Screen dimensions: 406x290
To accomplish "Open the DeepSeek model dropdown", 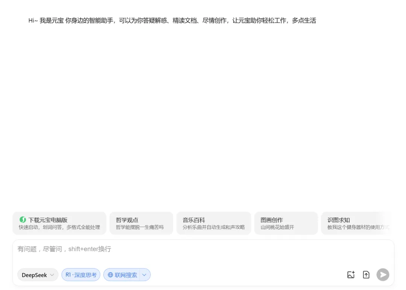I will pos(38,275).
